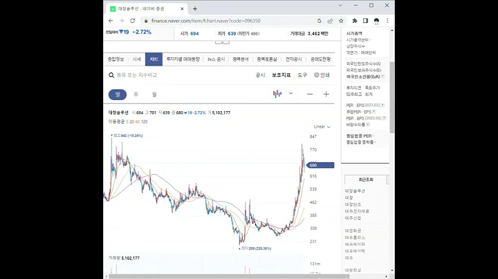Viewport: 498px width, 279px height.
Task: Open the 공매도현황 tab
Action: (320, 59)
